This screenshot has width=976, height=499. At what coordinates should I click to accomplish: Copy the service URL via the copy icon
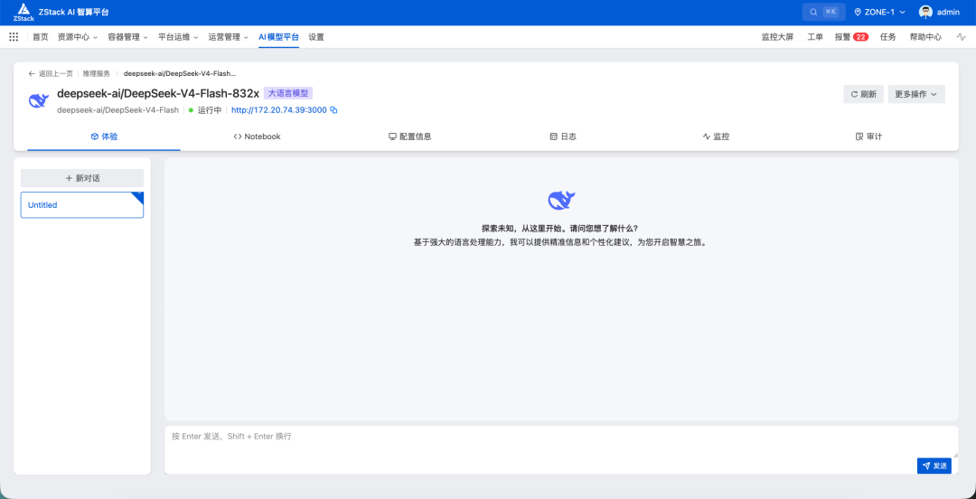(333, 110)
